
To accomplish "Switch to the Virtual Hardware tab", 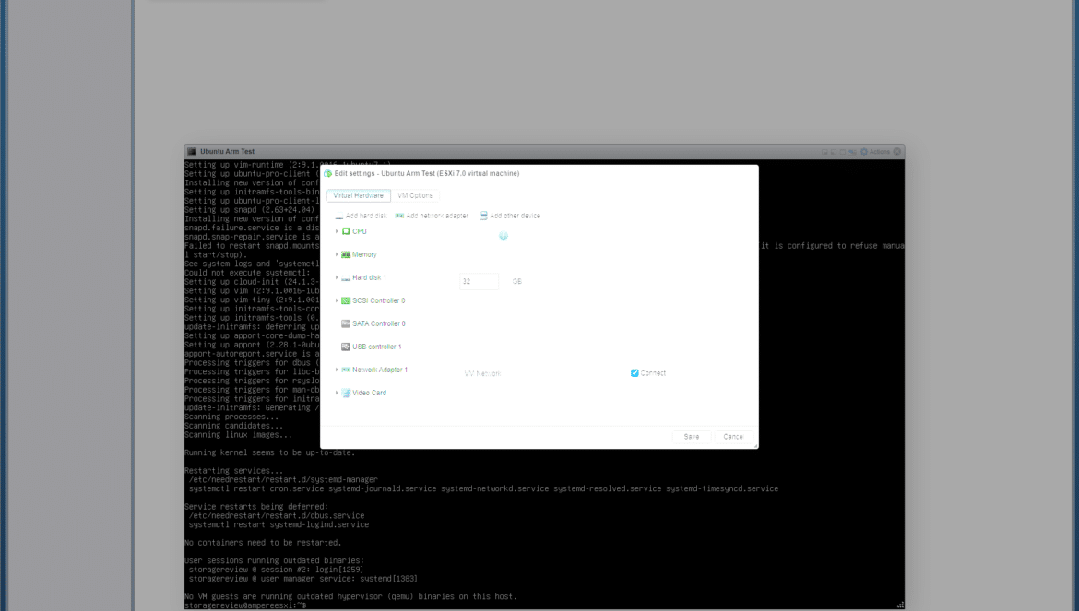I will tap(359, 196).
